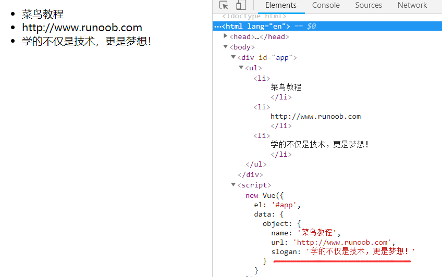
Task: Activate the inspect element picker icon
Action: [224, 6]
